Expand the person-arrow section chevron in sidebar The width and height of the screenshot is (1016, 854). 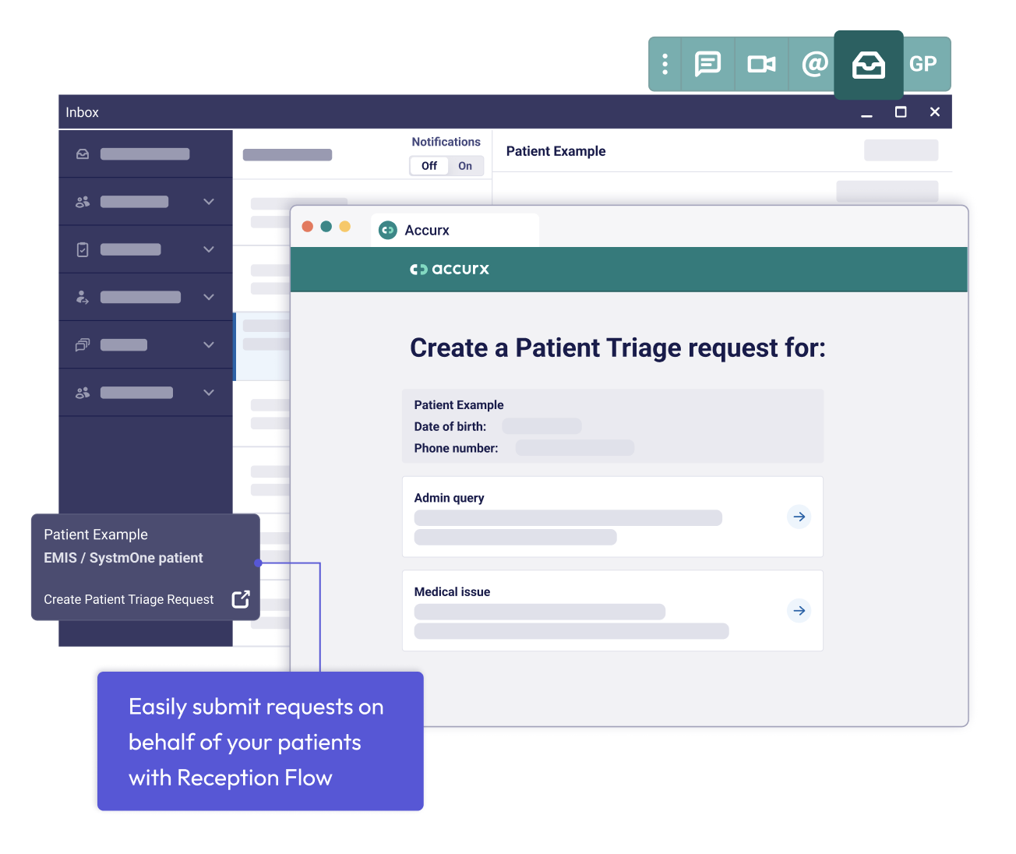209,297
